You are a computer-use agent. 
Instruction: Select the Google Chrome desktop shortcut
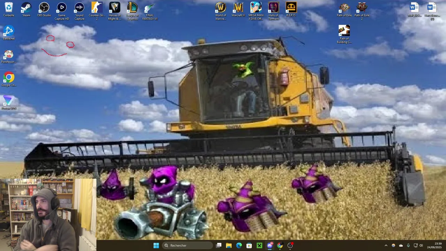pos(9,79)
